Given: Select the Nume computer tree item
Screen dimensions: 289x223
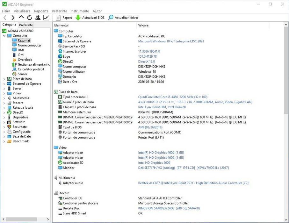Looking at the screenshot, I should (x=30, y=45).
